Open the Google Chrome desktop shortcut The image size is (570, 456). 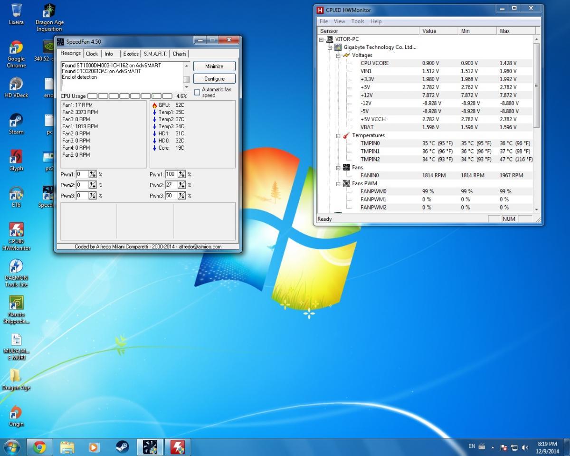coord(16,54)
